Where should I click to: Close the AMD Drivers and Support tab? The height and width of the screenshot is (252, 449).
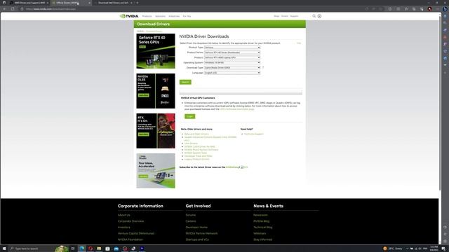point(48,3)
